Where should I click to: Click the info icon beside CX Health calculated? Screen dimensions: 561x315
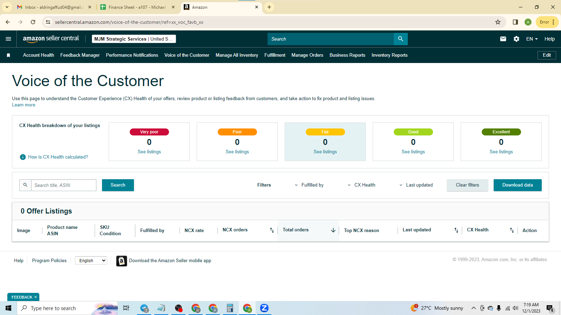pyautogui.click(x=23, y=157)
